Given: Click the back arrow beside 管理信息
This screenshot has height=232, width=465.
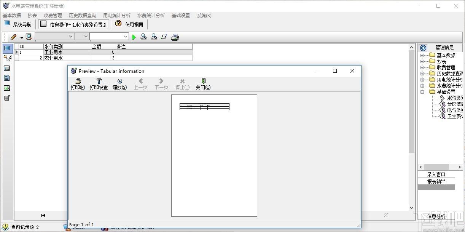Looking at the screenshot, I should pos(423,48).
